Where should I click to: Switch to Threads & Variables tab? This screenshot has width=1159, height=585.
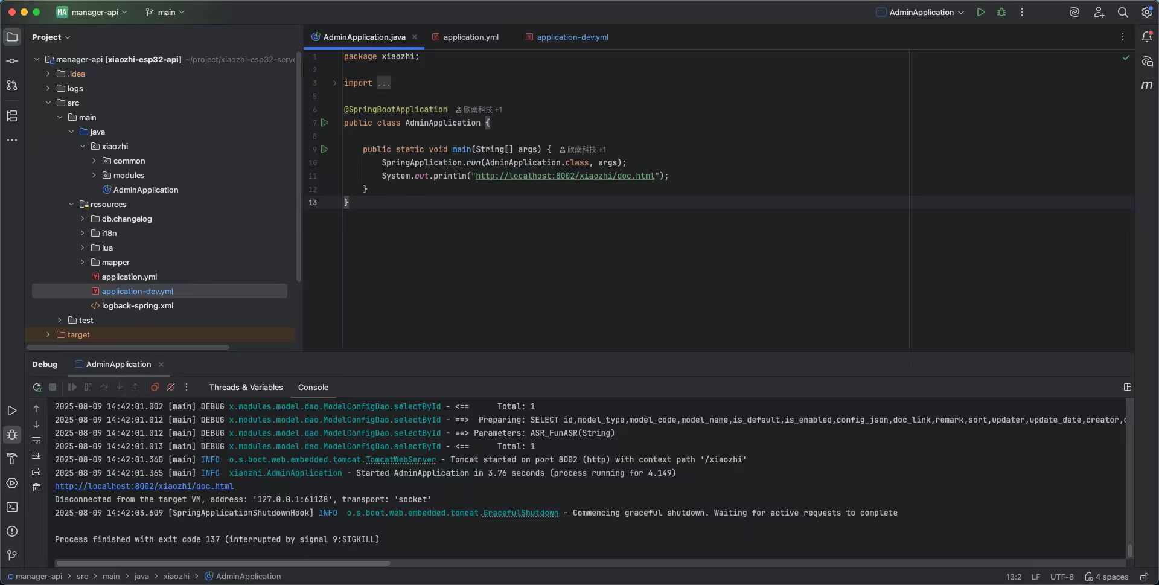(x=246, y=388)
